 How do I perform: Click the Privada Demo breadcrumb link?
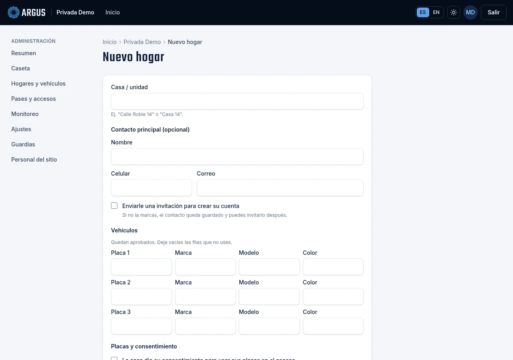click(x=142, y=42)
